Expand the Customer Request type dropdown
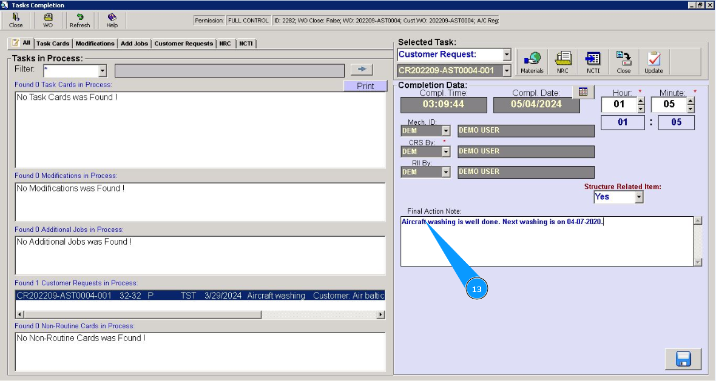The image size is (716, 381). coord(507,55)
